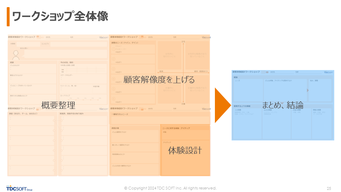Click the TDC SOFT logo on the blue worksheet

(328, 73)
